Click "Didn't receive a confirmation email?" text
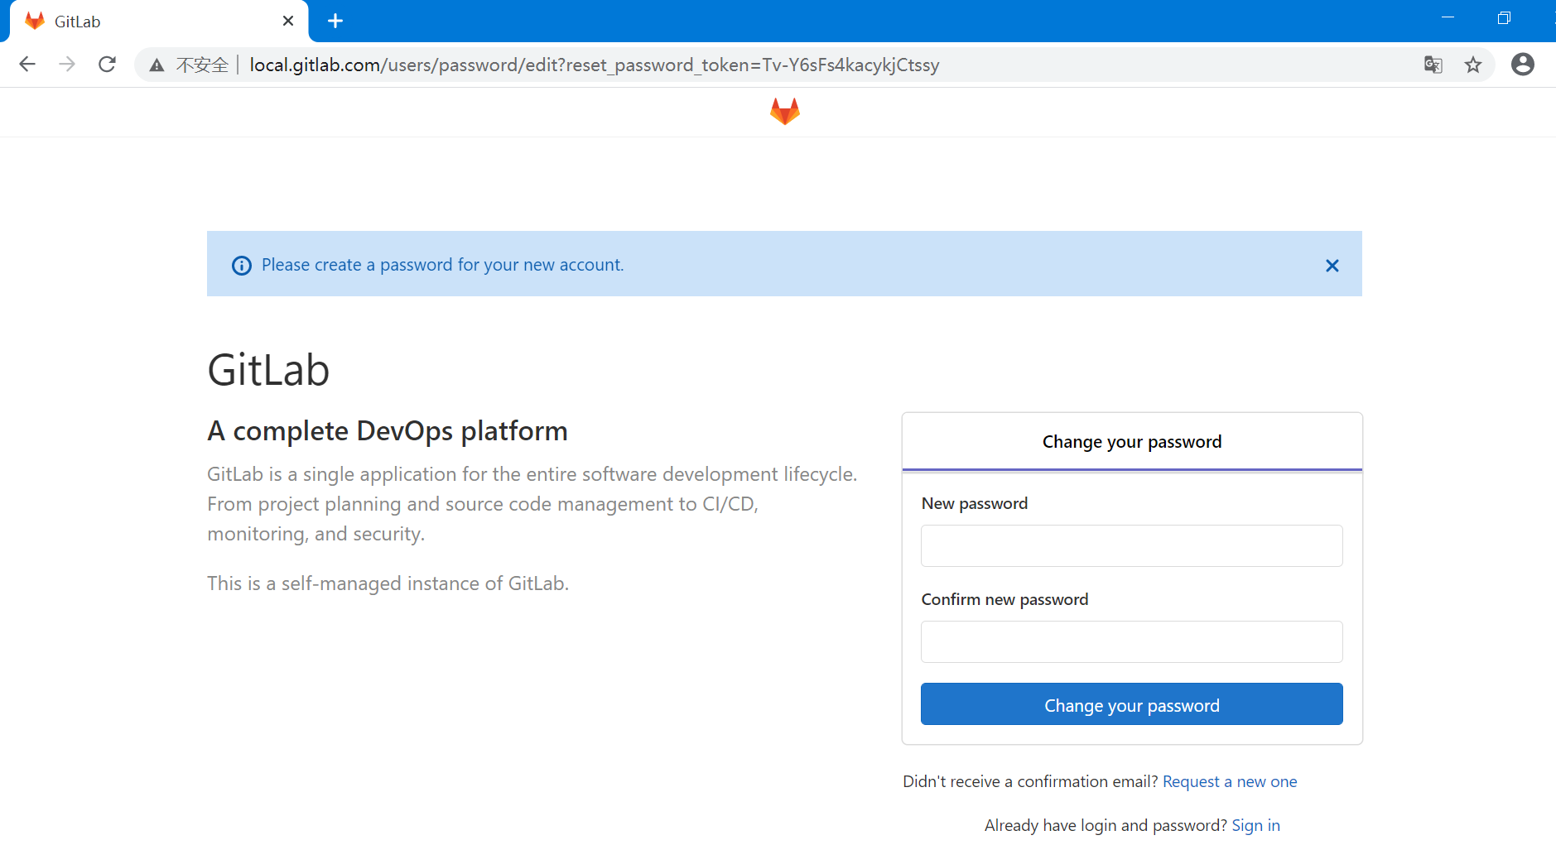1556x845 pixels. (1030, 782)
